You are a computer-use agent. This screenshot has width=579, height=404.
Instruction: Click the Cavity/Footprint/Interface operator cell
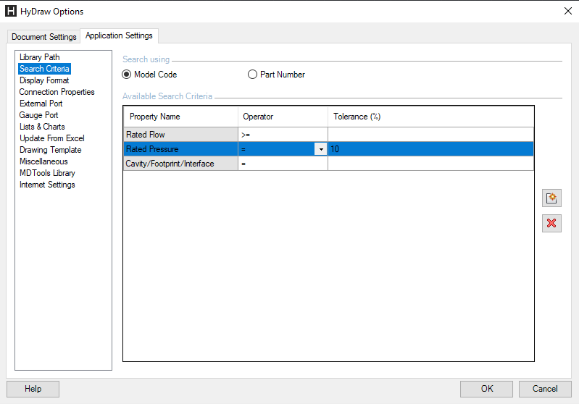click(283, 164)
